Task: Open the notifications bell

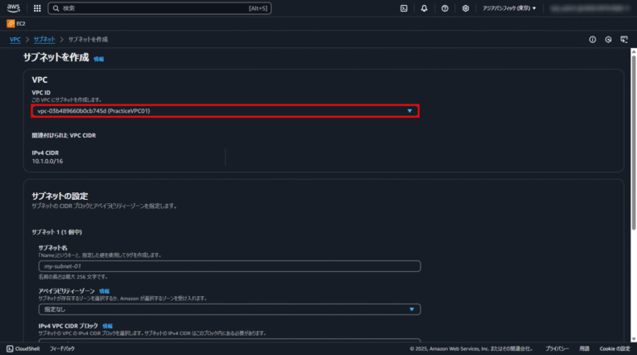Action: point(425,8)
